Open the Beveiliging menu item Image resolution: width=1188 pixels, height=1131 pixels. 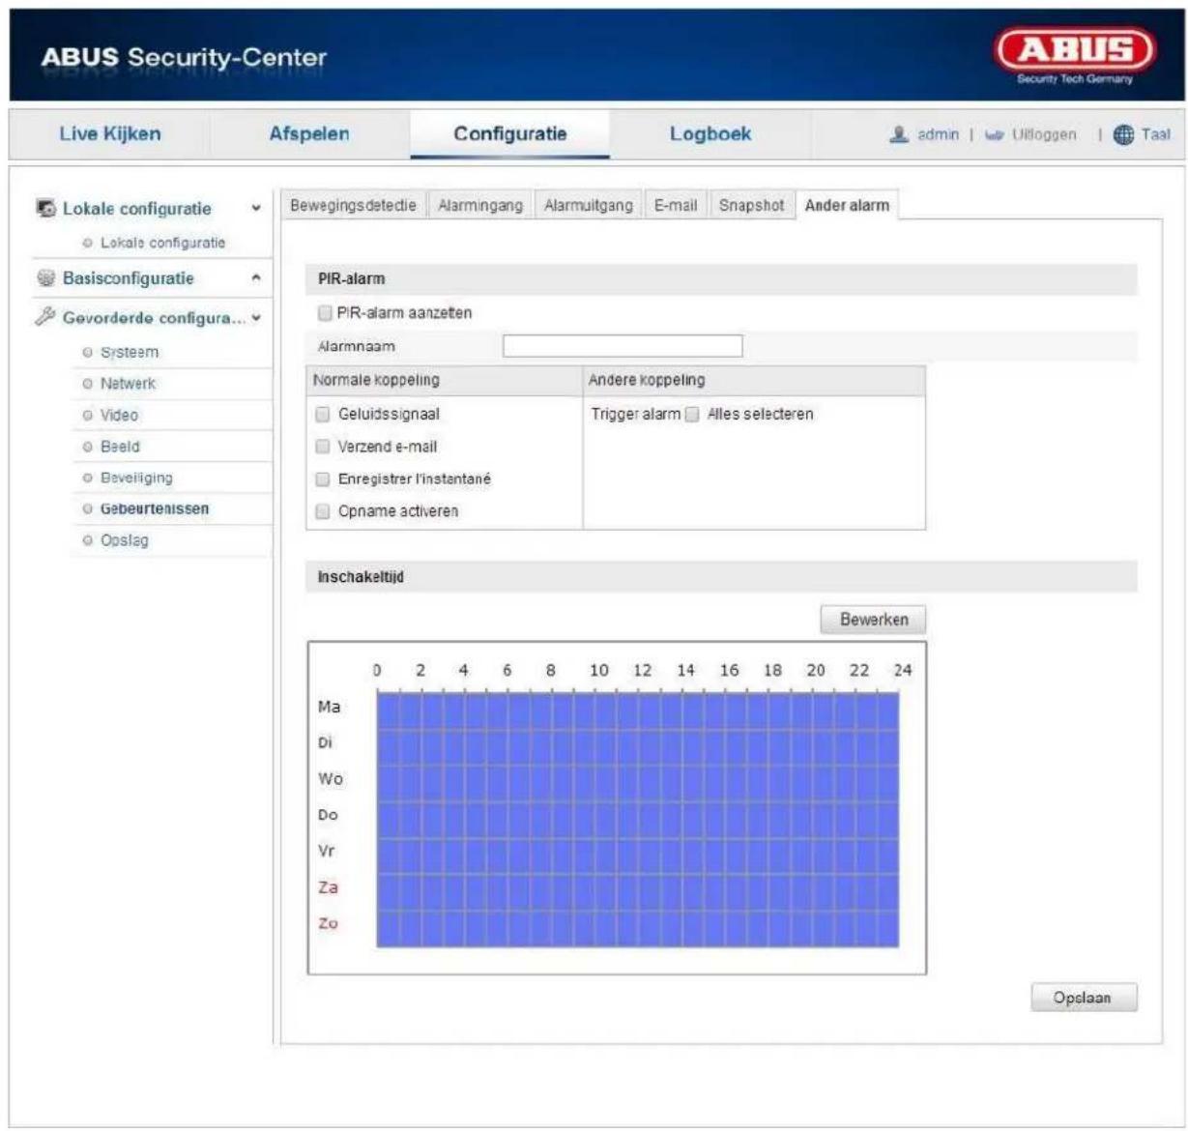click(136, 478)
